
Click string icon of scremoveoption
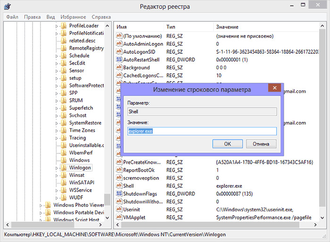click(119, 178)
